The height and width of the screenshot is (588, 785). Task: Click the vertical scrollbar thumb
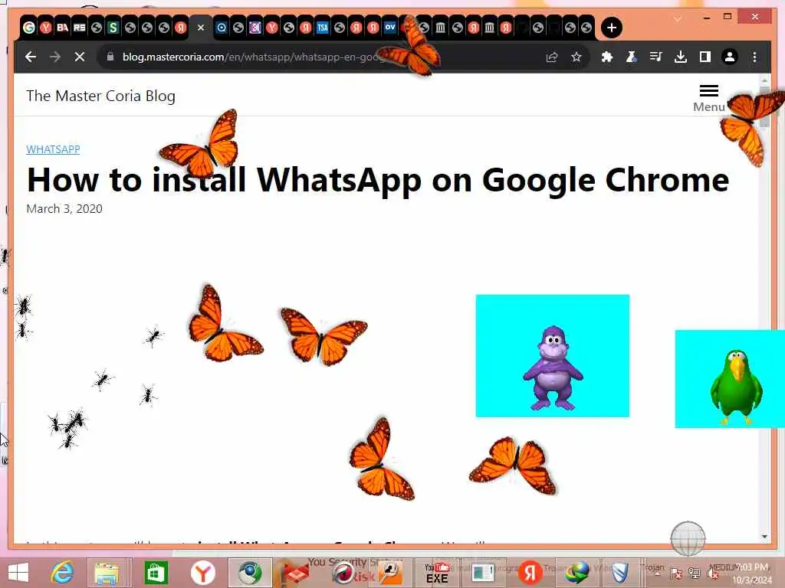point(764,107)
